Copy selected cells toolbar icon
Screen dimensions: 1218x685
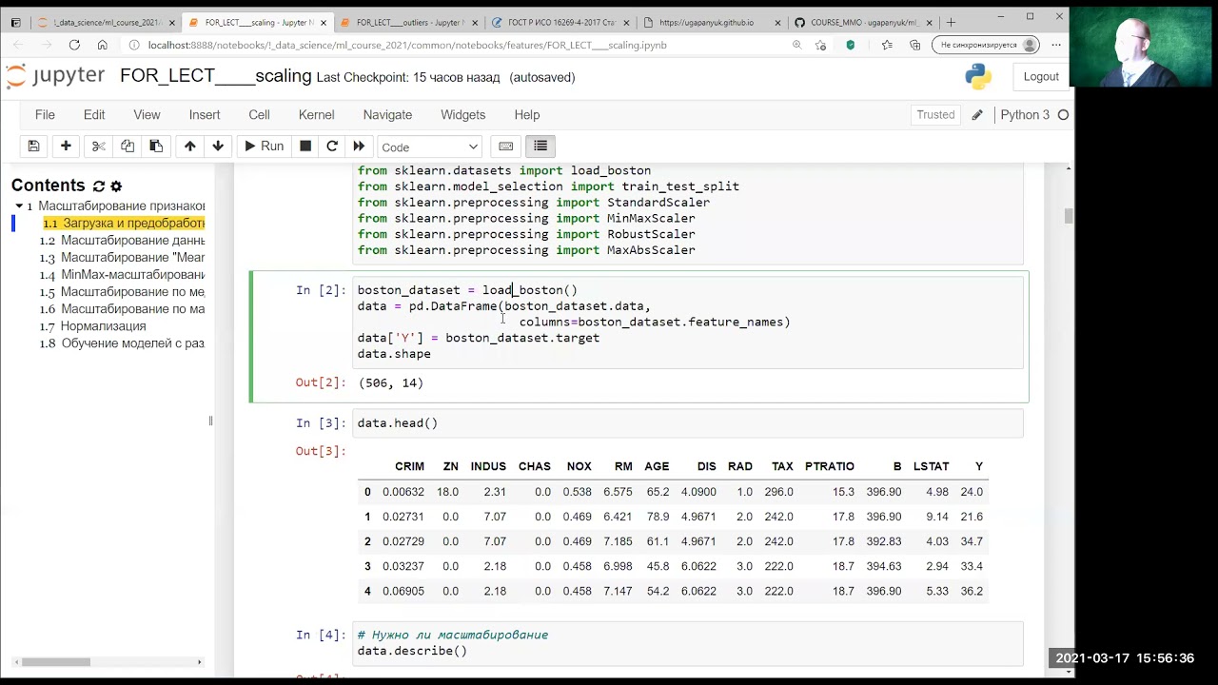pos(128,147)
